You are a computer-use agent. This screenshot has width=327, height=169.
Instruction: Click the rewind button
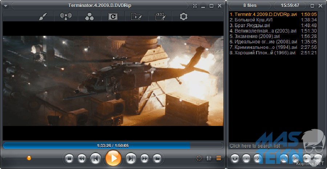pyautogui.click(x=82, y=159)
